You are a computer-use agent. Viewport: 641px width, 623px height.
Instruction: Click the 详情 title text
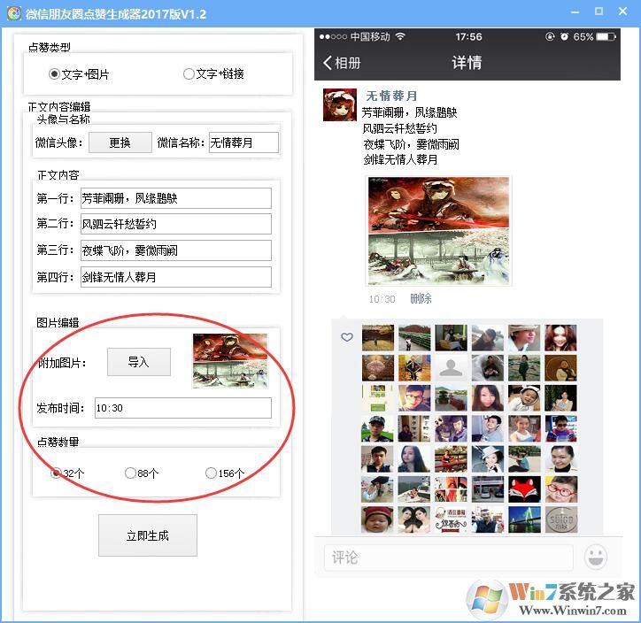click(467, 63)
